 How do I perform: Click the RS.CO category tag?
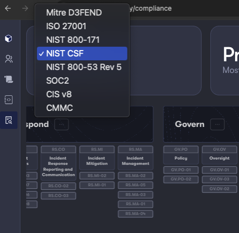[x=58, y=149]
